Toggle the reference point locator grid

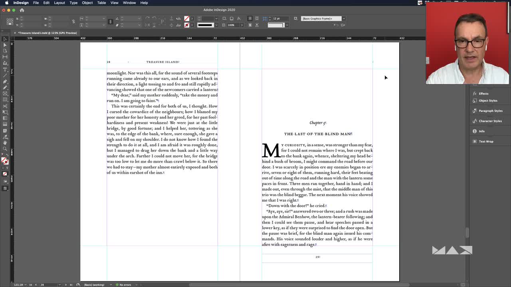[10, 22]
